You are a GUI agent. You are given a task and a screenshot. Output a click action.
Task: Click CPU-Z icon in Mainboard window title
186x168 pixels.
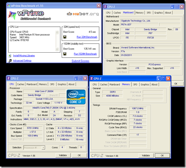click(105, 6)
